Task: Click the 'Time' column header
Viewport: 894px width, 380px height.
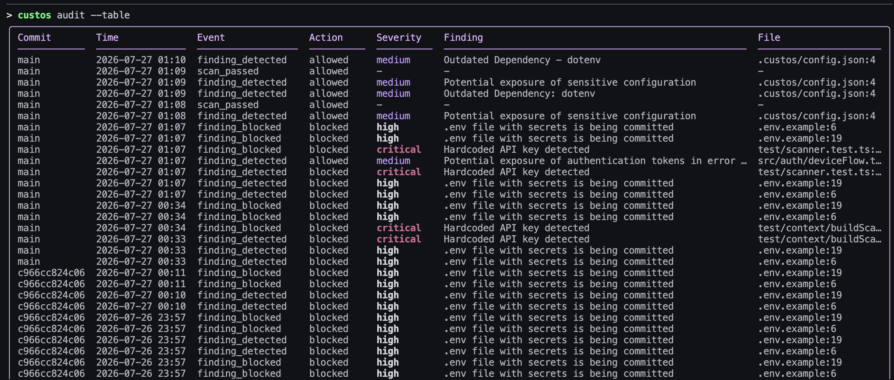Action: (x=107, y=38)
